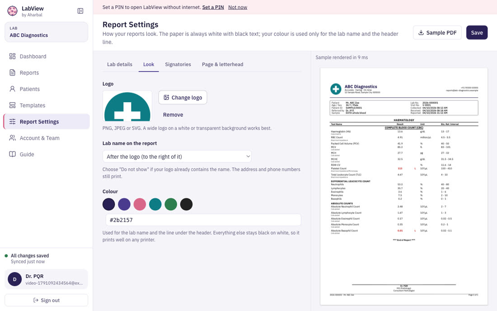Select the Lab details tab
The image size is (497, 311).
(x=119, y=64)
